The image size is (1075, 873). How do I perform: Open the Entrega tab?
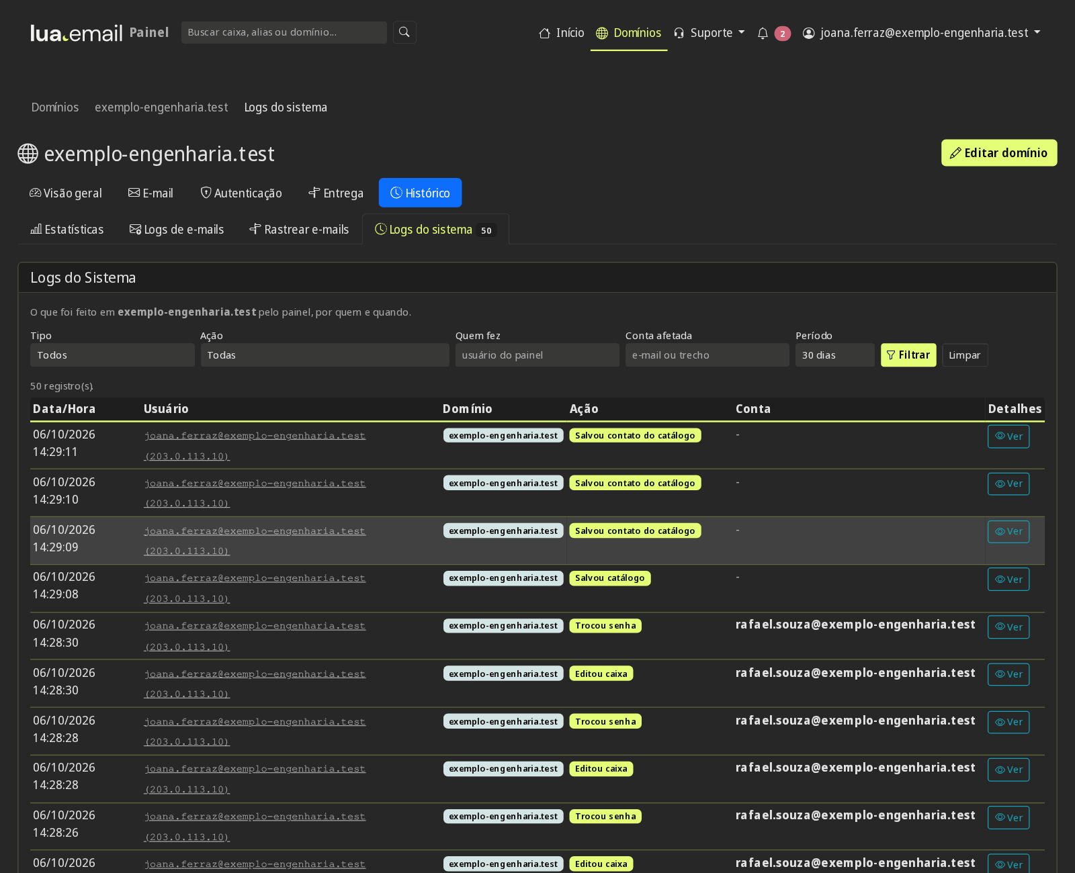pos(336,193)
